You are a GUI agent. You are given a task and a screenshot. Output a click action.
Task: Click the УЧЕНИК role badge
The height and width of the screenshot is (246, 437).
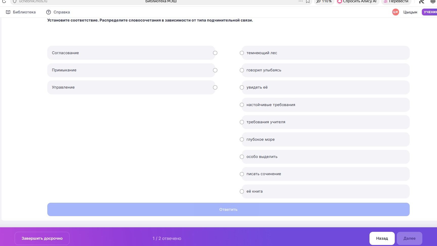tap(429, 12)
